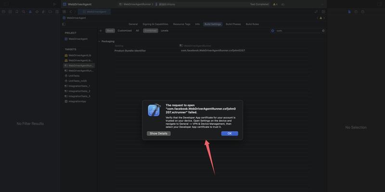Select the first WebDriverAgentLib target
Viewport: 385px width, 192px height.
tap(78, 55)
